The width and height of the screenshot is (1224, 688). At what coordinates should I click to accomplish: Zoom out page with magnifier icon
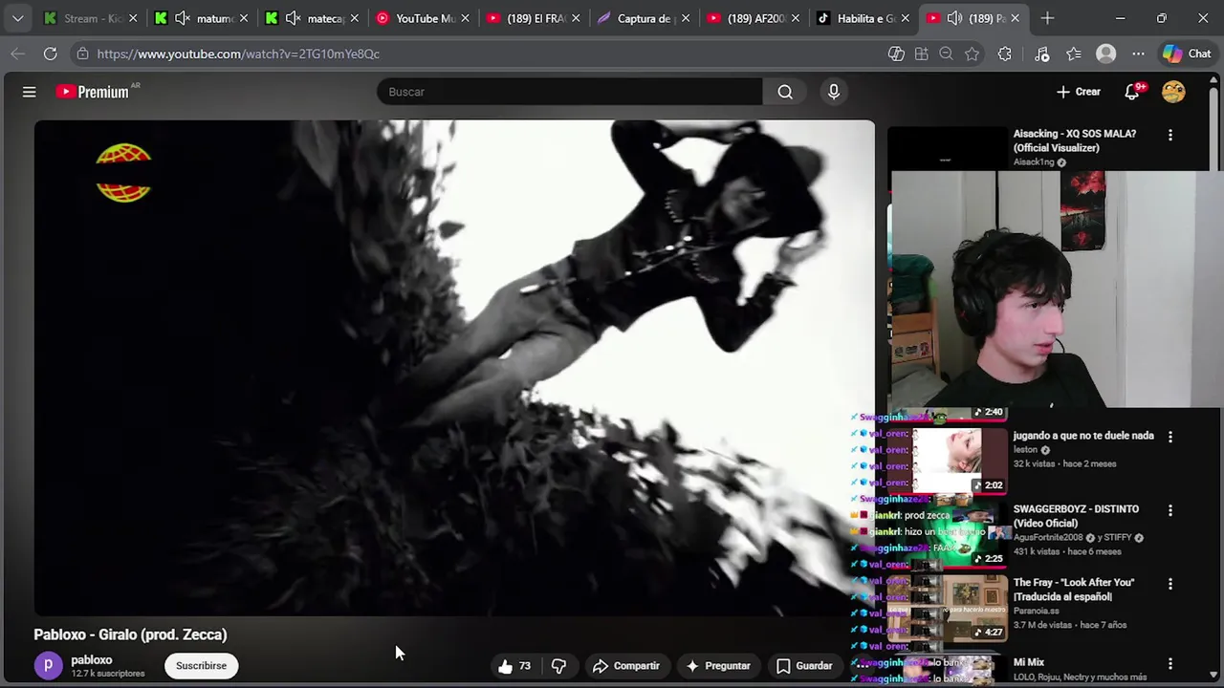point(947,54)
